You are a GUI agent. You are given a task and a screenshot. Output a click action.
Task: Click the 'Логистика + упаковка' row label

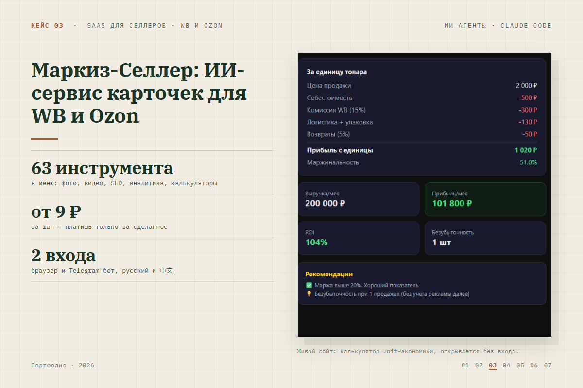pos(340,122)
